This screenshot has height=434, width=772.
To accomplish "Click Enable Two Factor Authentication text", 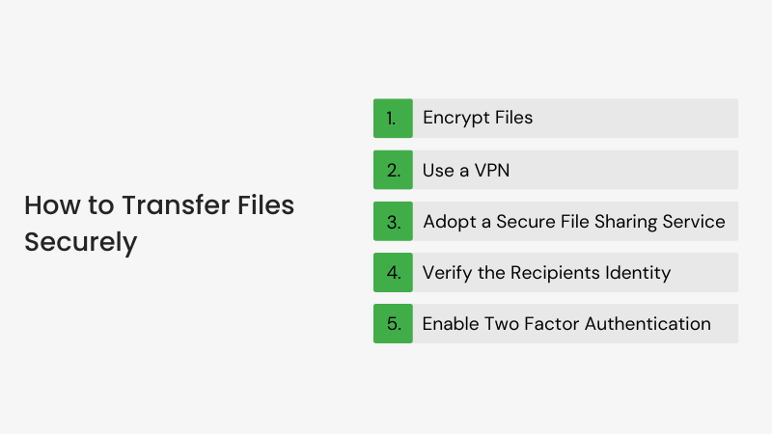I will point(566,324).
